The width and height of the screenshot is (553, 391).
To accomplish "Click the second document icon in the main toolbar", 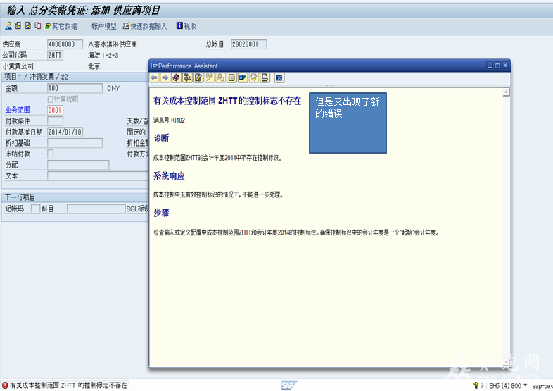I will click(x=18, y=26).
